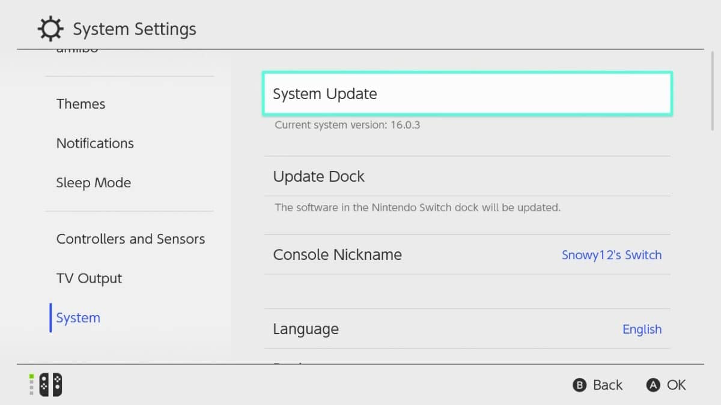Change the Language setting from English
This screenshot has height=405, width=721.
(642, 329)
